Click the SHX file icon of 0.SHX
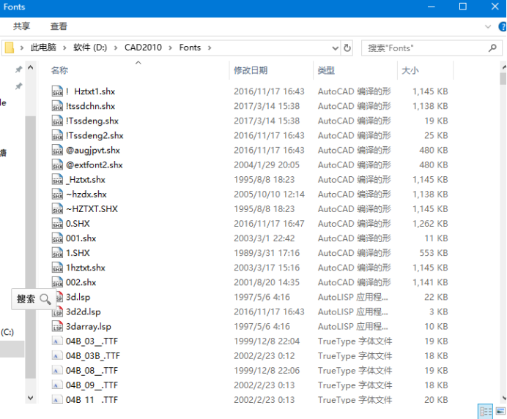The height and width of the screenshot is (419, 507). (57, 223)
